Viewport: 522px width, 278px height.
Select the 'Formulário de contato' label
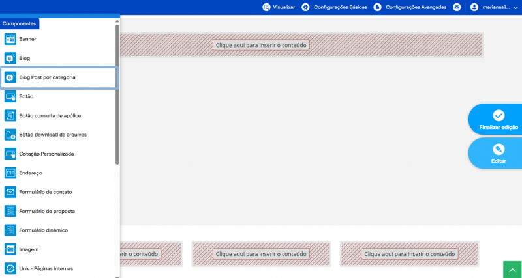[x=46, y=192]
